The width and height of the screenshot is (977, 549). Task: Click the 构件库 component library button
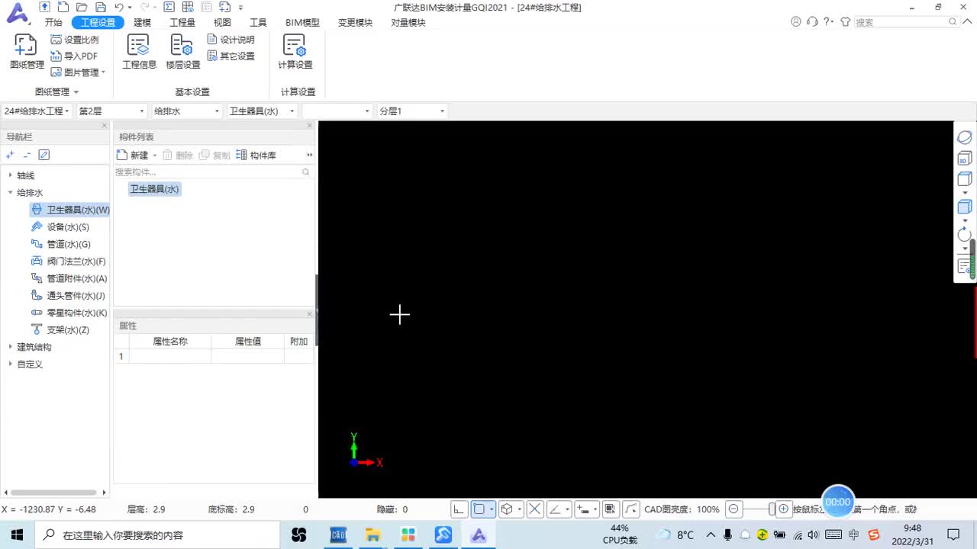[x=256, y=155]
